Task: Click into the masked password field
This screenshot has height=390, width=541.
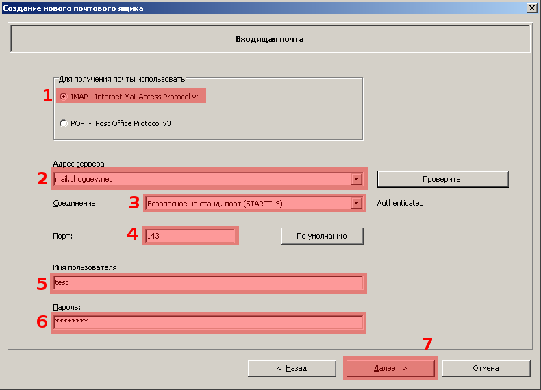Action: pos(208,322)
